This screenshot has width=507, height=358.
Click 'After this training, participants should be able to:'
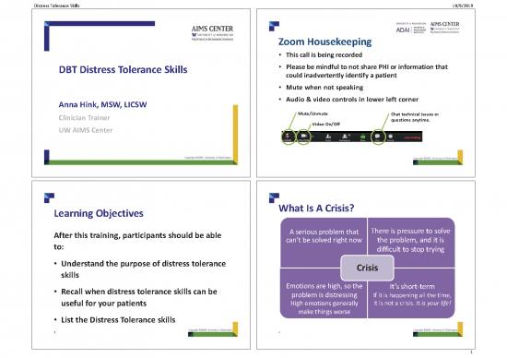(137, 241)
